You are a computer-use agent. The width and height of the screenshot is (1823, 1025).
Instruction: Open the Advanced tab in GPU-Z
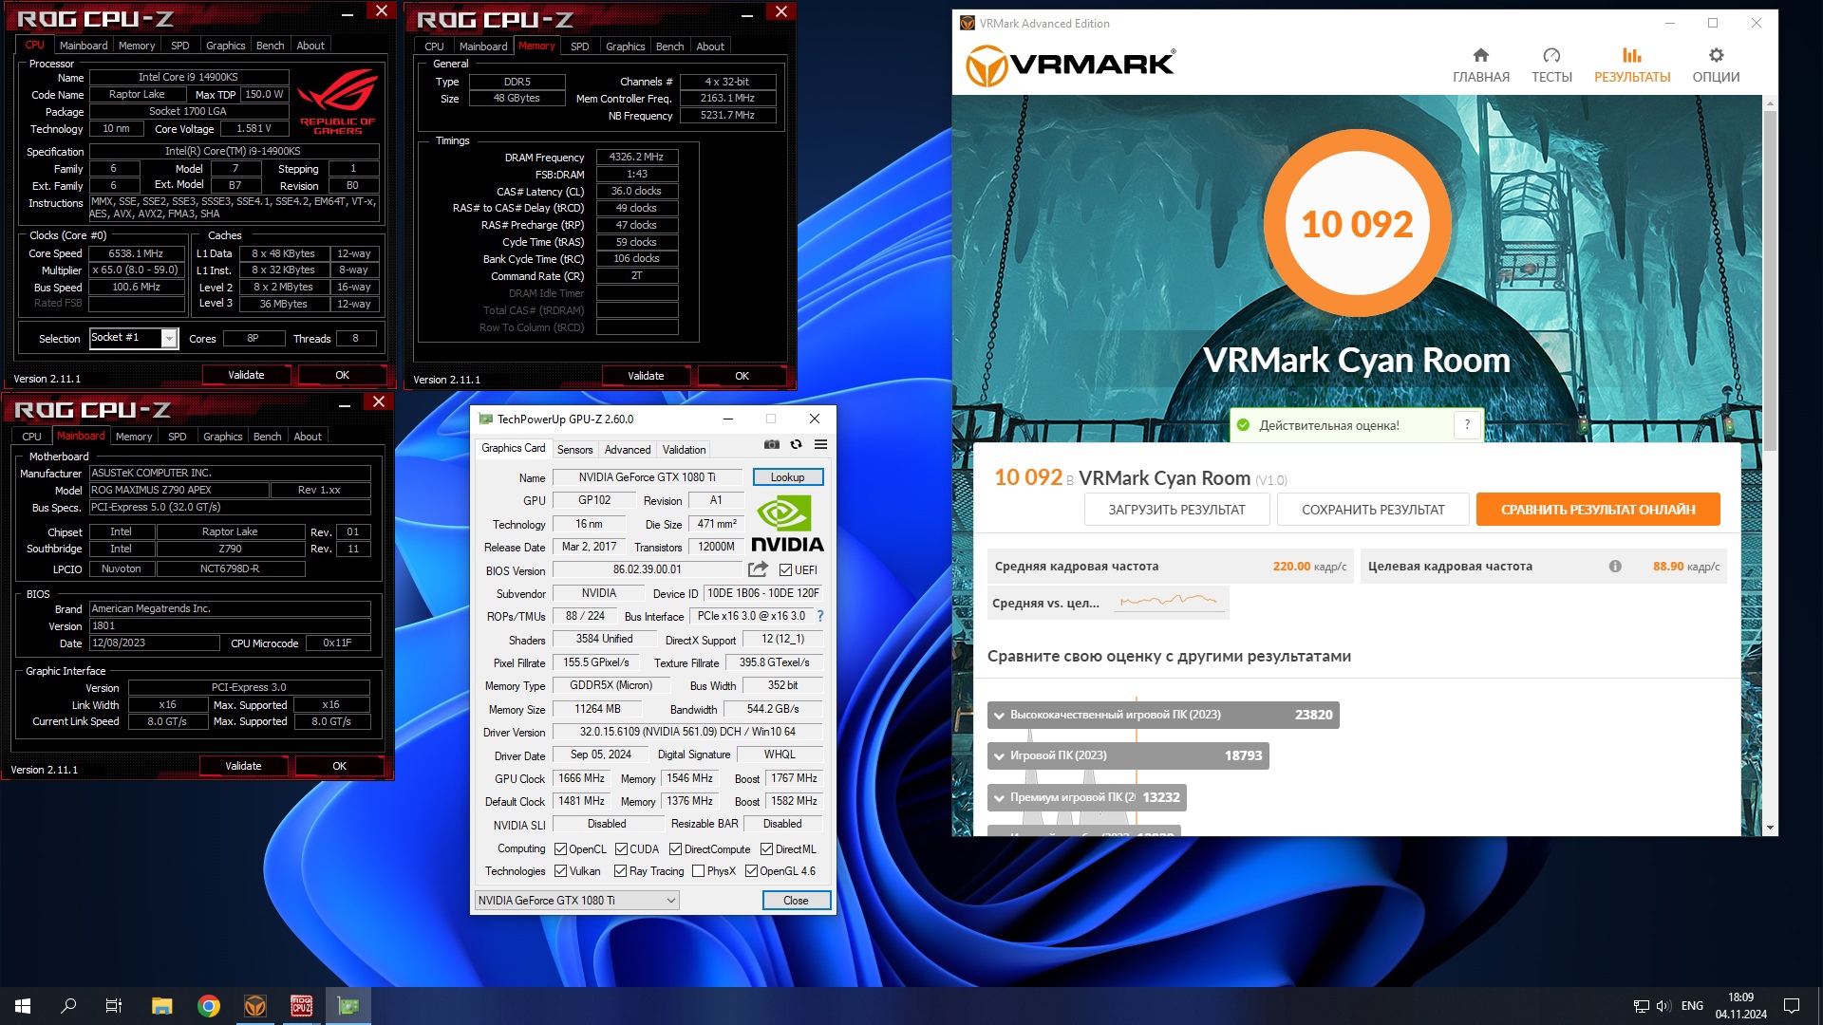pos(628,450)
